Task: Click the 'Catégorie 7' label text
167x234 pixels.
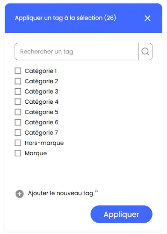Action: pyautogui.click(x=41, y=133)
